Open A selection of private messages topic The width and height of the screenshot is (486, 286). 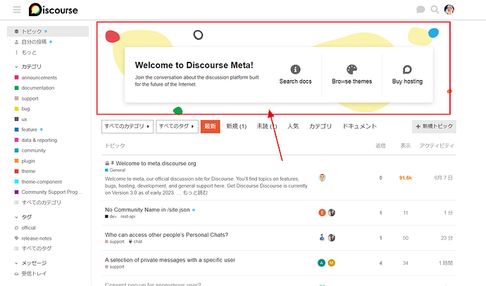(170, 260)
